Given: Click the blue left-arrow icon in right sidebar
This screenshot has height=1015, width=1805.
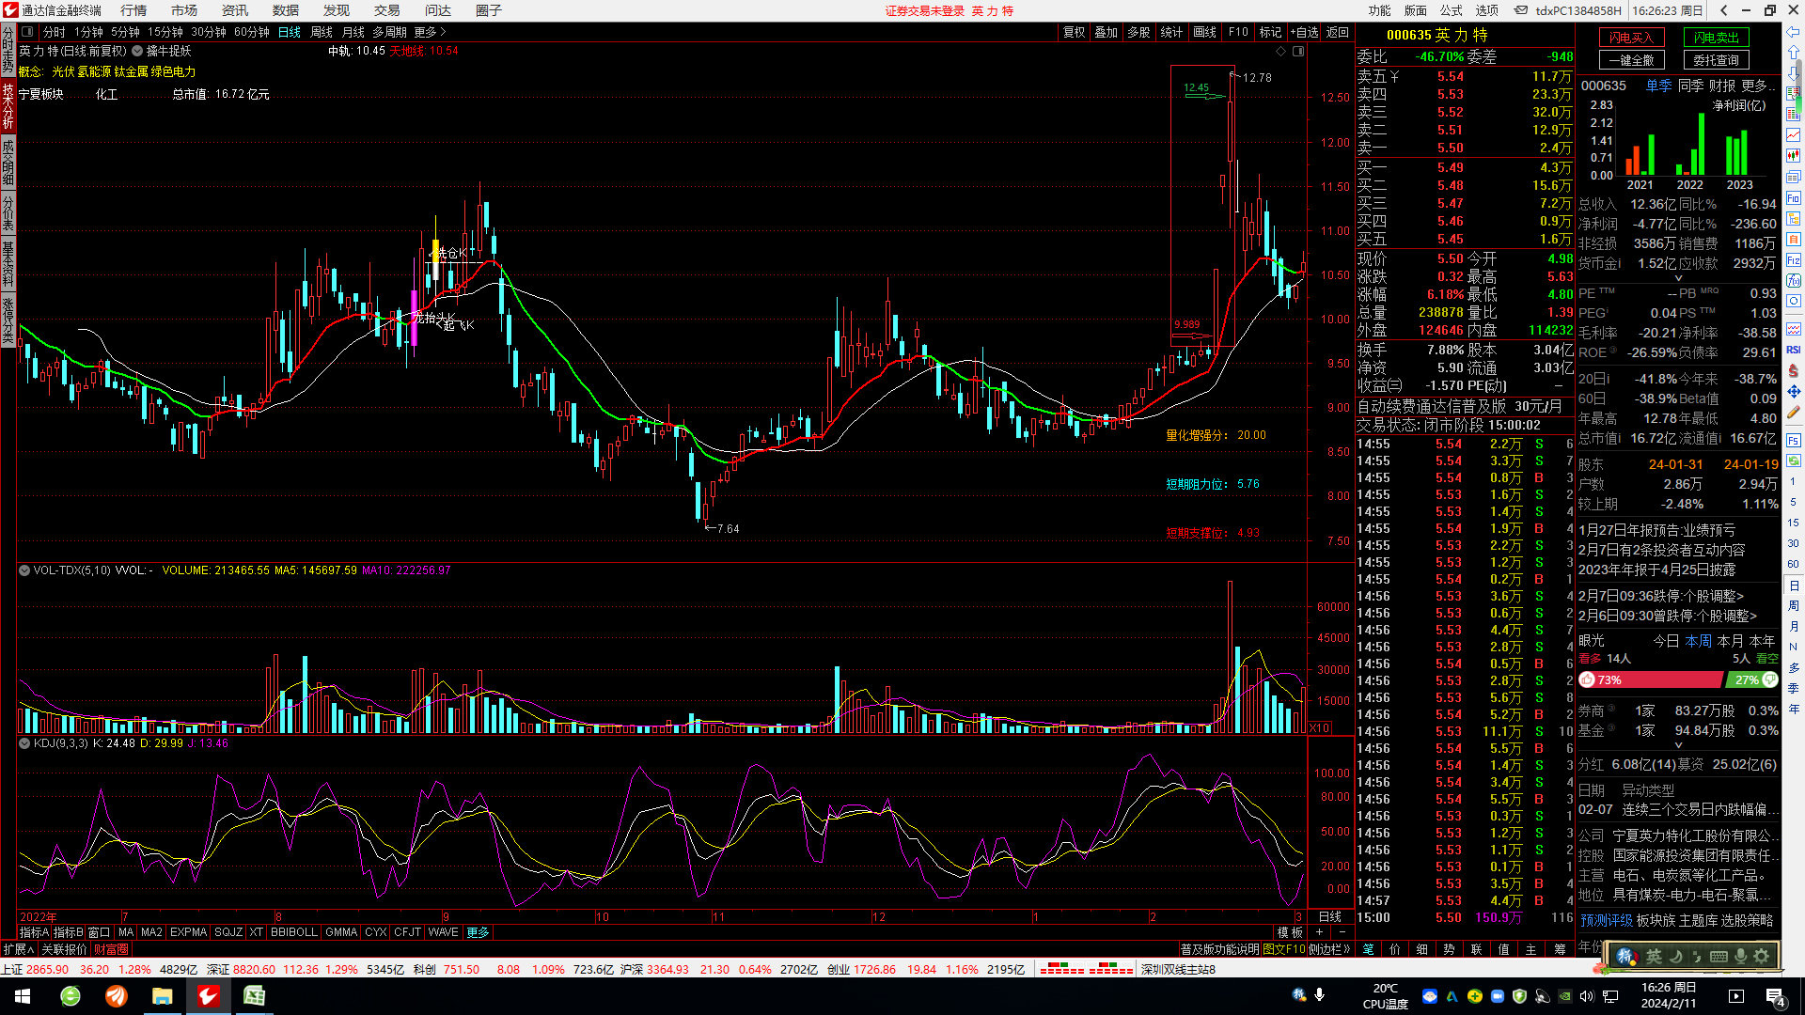Looking at the screenshot, I should (x=1793, y=32).
